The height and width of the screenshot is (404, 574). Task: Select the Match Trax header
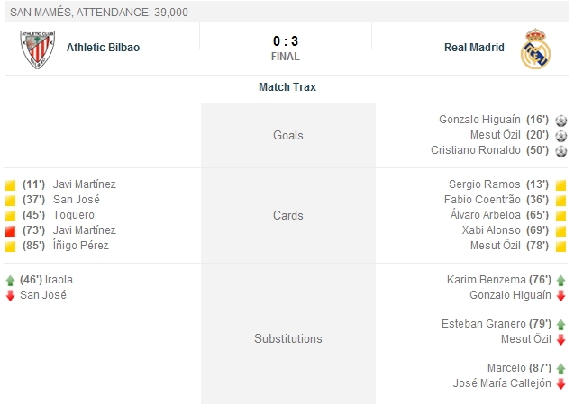pyautogui.click(x=287, y=87)
